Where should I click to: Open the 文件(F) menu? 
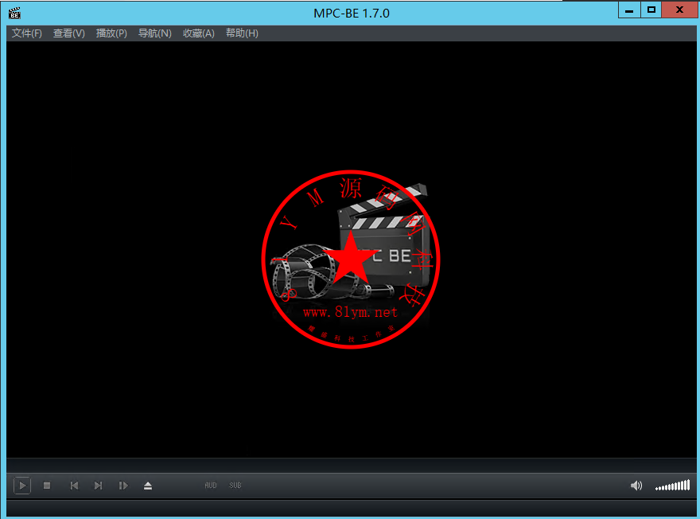coord(27,33)
